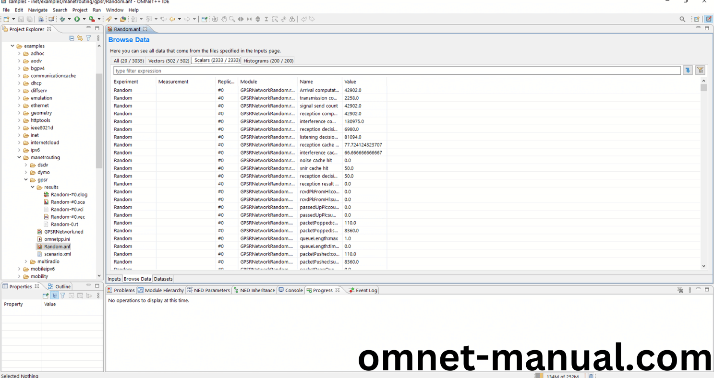Viewport: 714px width, 378px height.
Task: Toggle the Simulation perspective button
Action: click(x=708, y=19)
